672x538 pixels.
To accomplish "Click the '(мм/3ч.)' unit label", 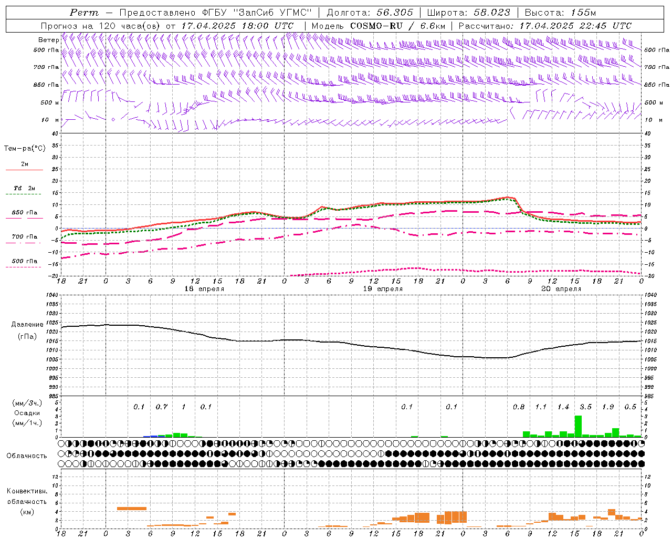I will click(27, 403).
